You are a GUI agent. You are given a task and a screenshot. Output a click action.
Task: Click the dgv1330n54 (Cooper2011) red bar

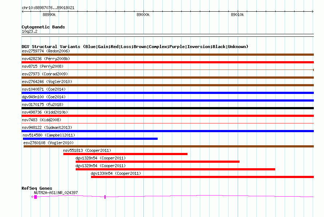(202, 177)
